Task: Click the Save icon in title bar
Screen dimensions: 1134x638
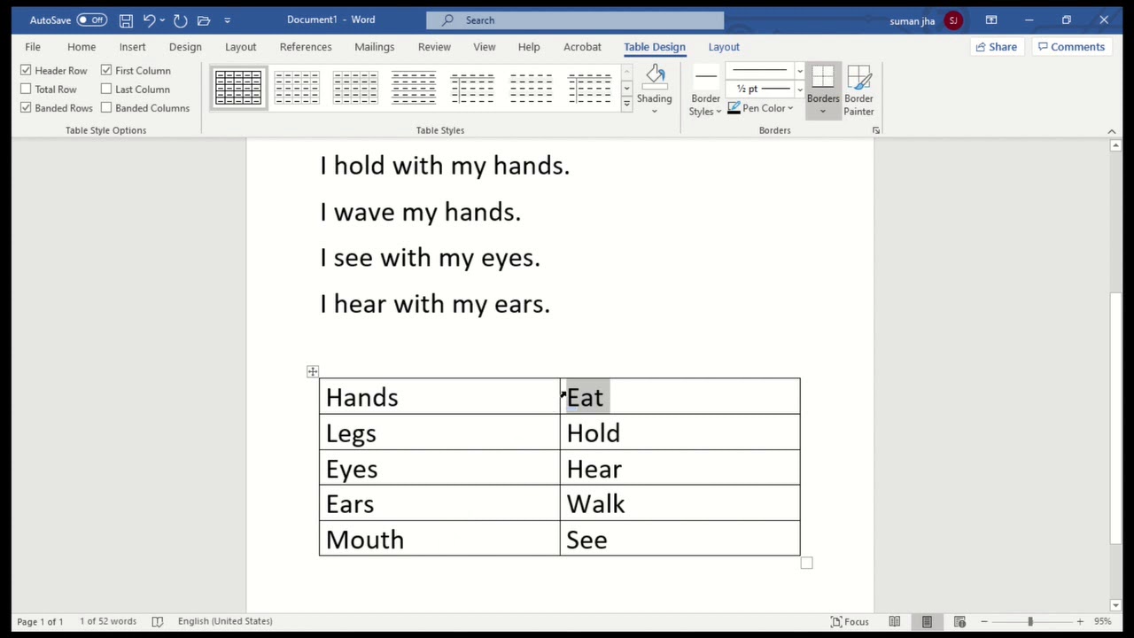Action: [x=126, y=19]
